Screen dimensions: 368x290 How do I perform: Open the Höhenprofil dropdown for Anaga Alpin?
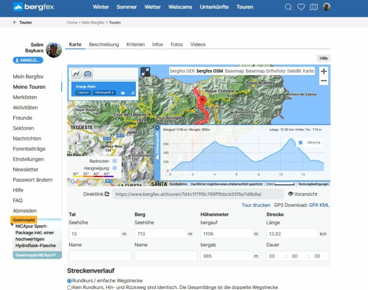104,93
